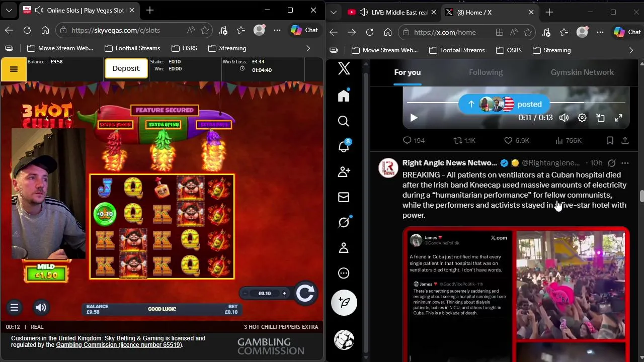644x362 pixels.
Task: Open the yellow hamburger menu in Sky Vegas
Action: [14, 69]
